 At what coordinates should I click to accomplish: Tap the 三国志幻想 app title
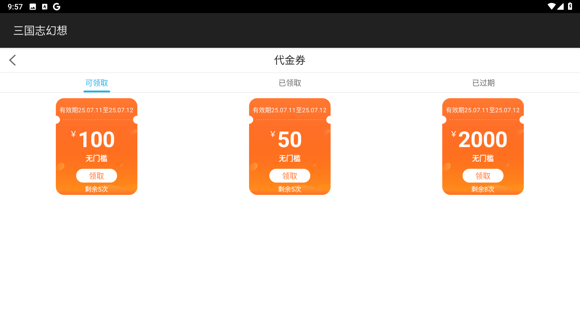pyautogui.click(x=40, y=30)
